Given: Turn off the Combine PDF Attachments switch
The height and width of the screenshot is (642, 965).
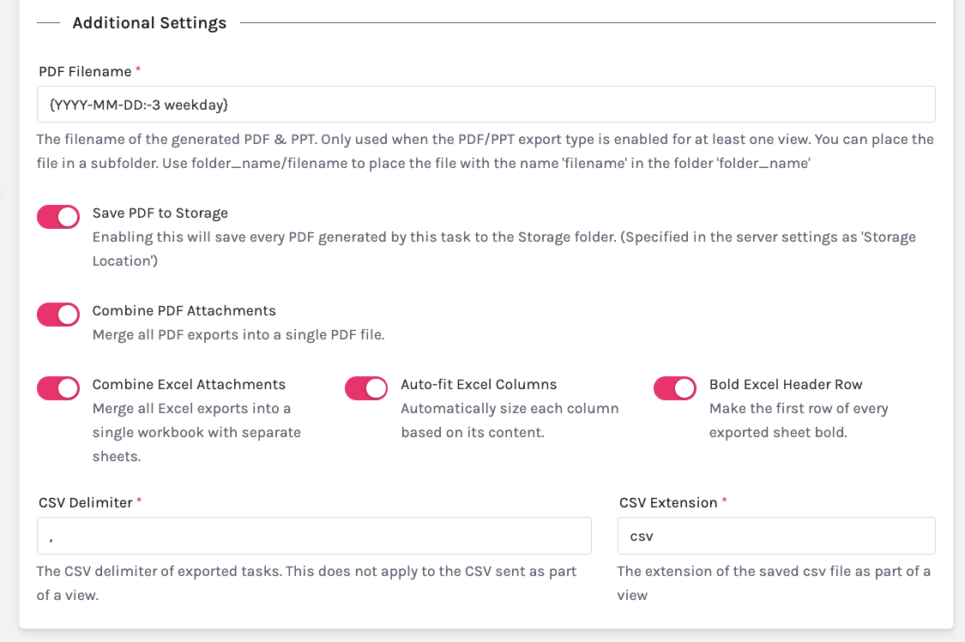Looking at the screenshot, I should [x=58, y=315].
